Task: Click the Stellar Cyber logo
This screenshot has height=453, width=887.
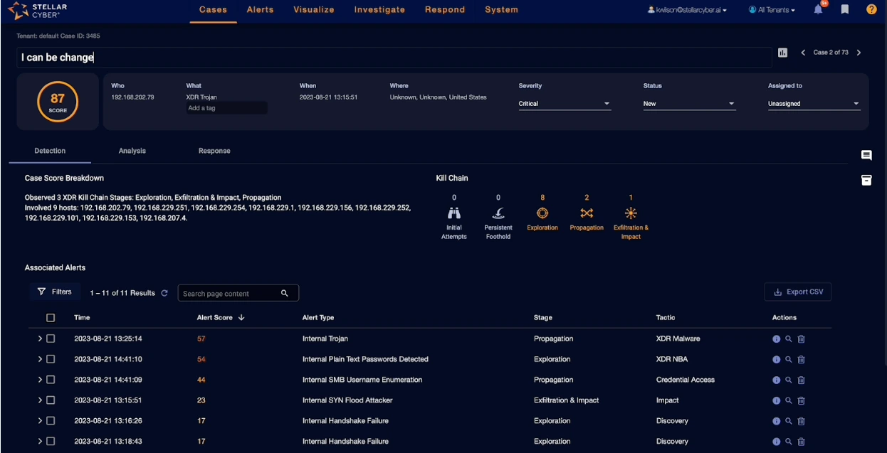Action: click(x=36, y=10)
